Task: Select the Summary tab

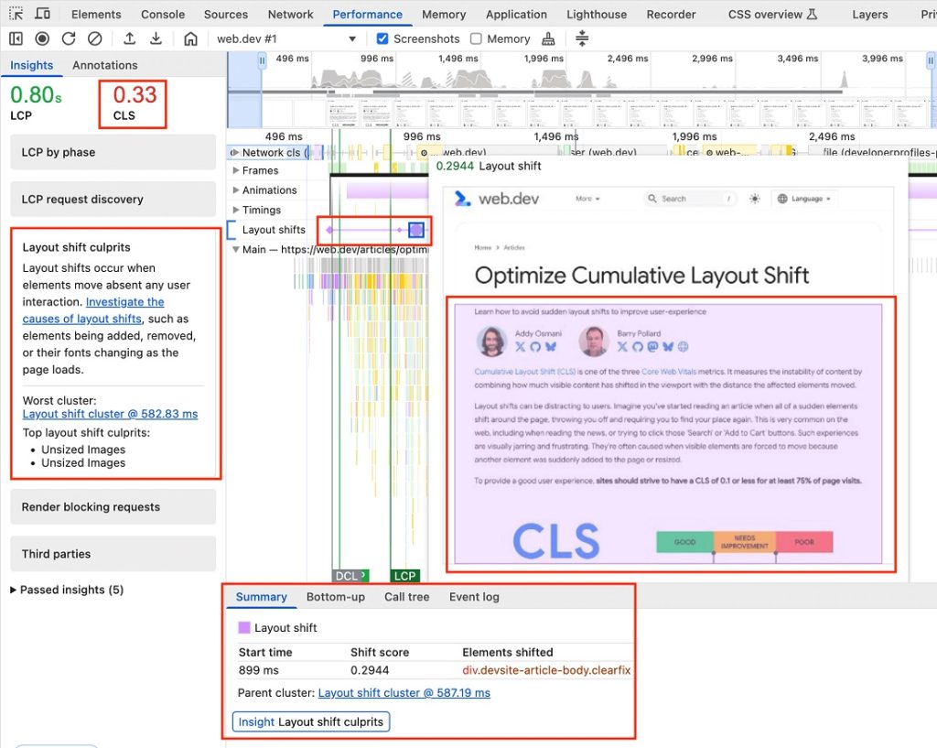Action: coord(261,597)
